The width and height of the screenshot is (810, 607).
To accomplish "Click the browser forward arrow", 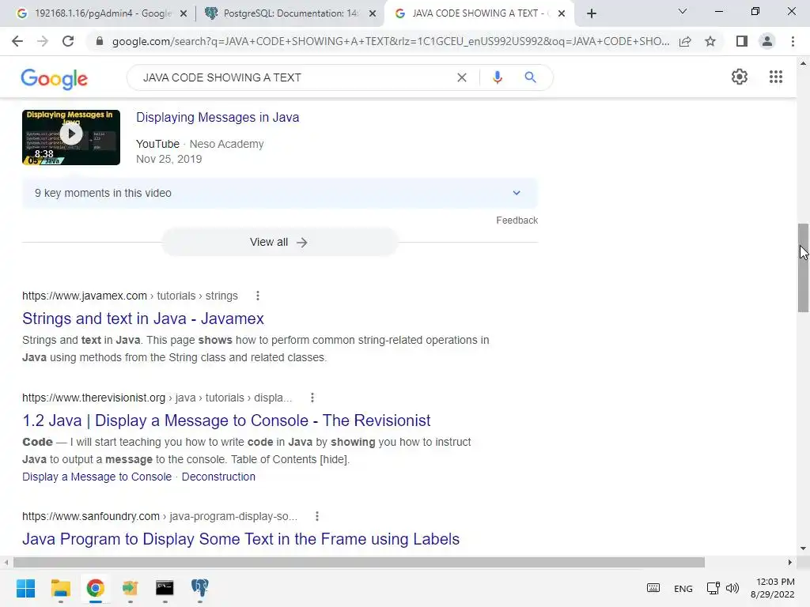I will pos(43,41).
